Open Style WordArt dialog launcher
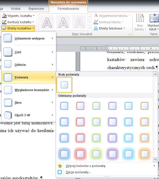The image size is (159, 179). tap(130, 34)
